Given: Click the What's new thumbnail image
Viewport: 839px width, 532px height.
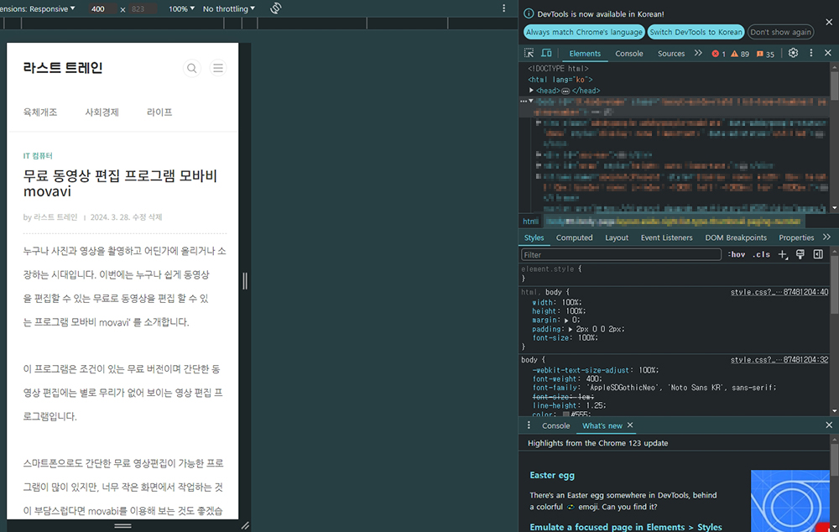Looking at the screenshot, I should pos(790,501).
